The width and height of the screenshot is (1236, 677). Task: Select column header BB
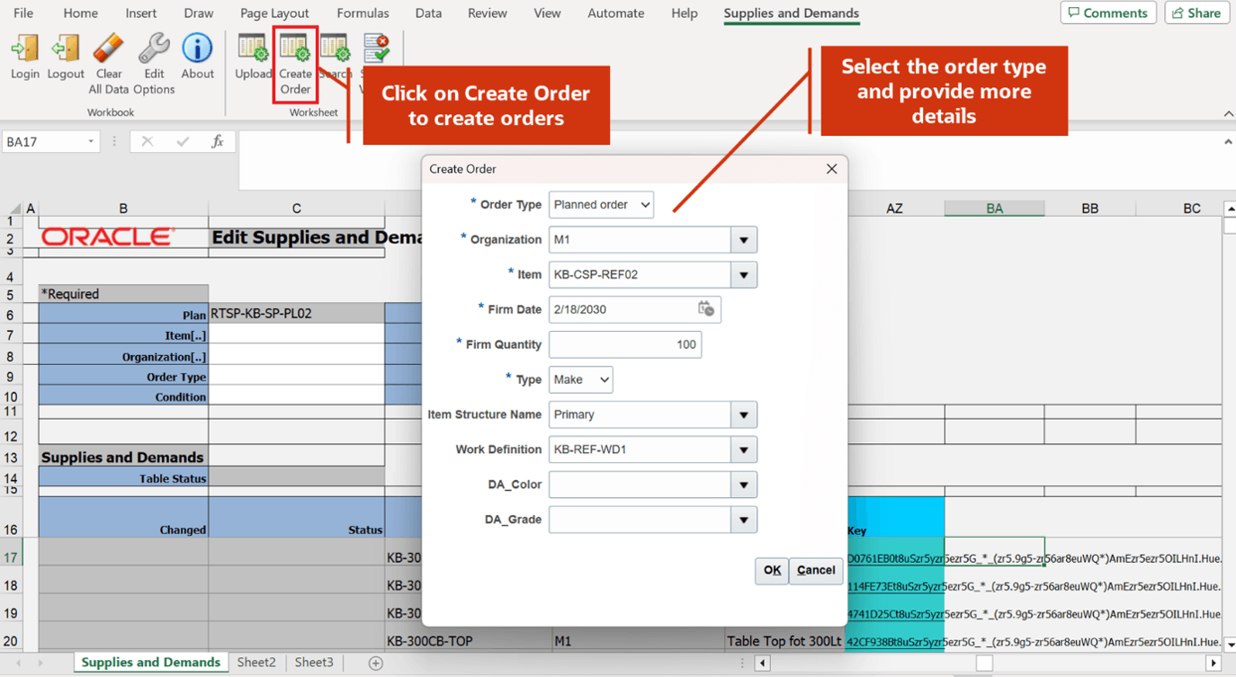click(x=1089, y=209)
